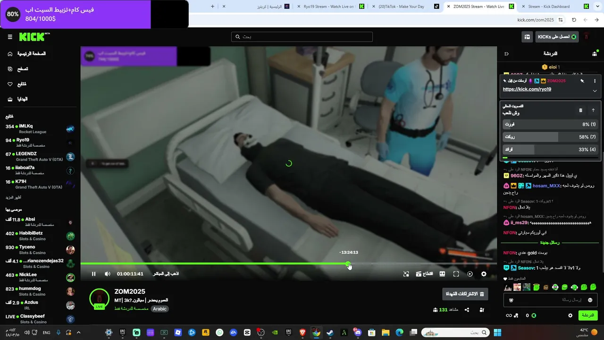Share the ZOM2025 stream
Viewport: 604px width, 340px height.
tap(467, 310)
